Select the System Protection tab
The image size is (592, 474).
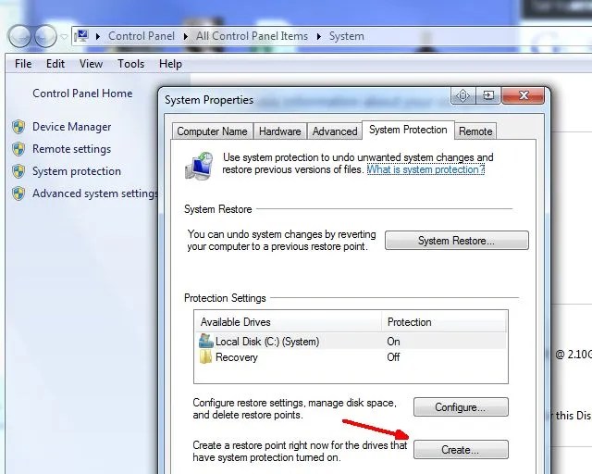[x=408, y=130]
